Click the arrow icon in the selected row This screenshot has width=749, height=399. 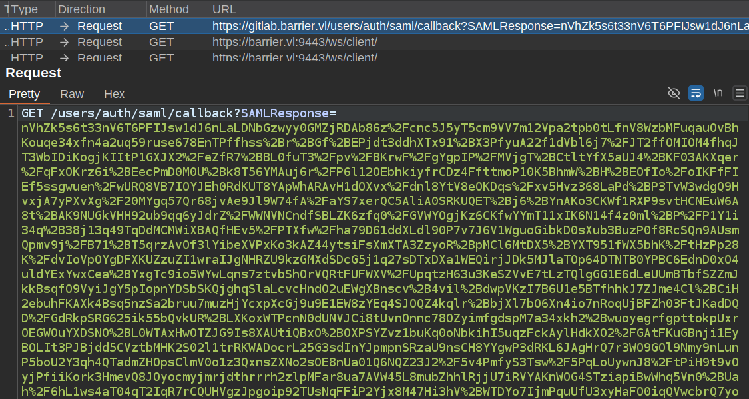click(65, 26)
